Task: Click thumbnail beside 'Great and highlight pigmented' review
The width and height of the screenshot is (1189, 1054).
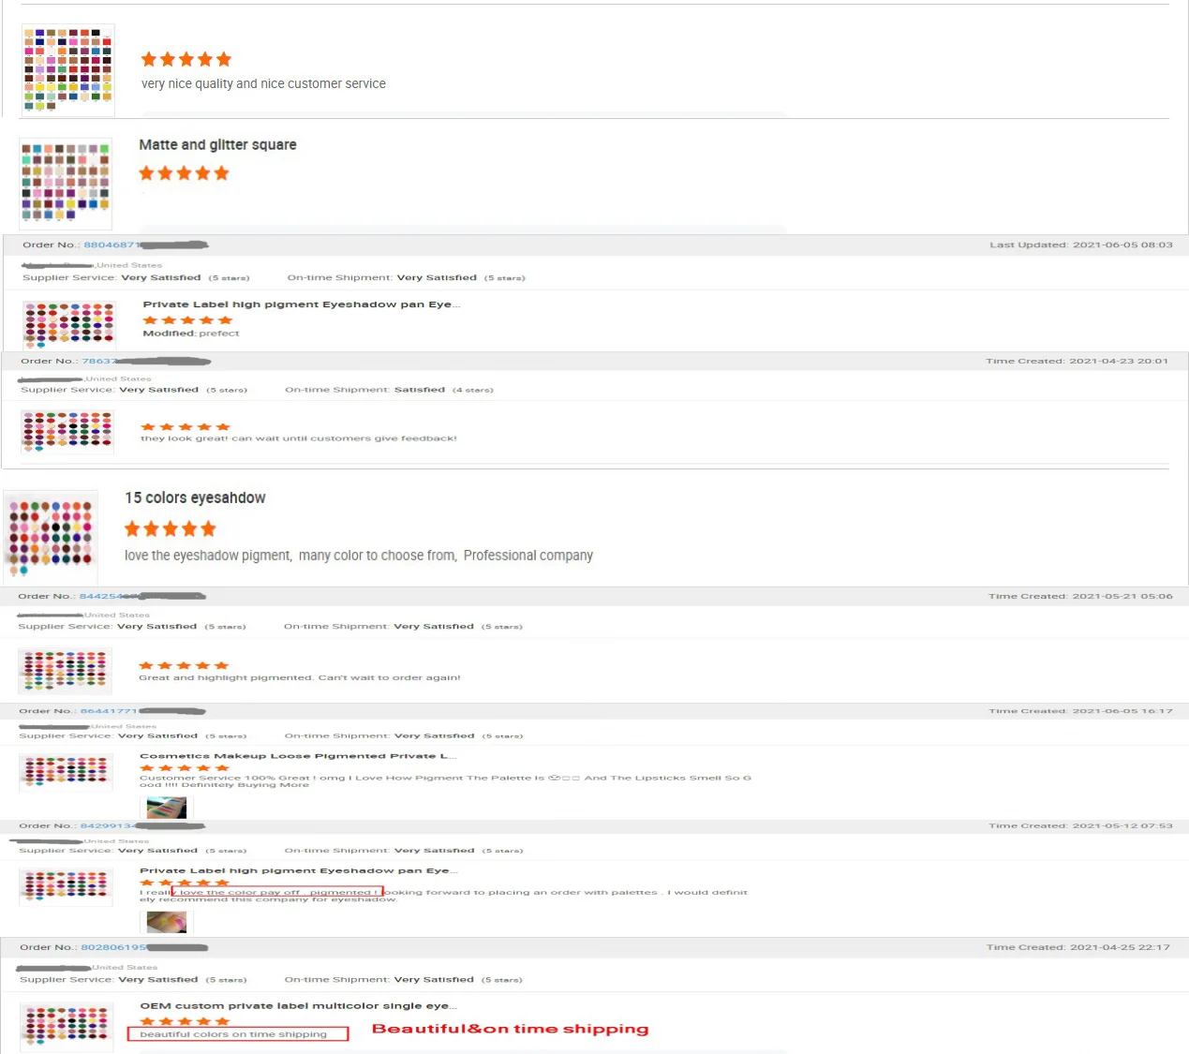Action: point(65,671)
